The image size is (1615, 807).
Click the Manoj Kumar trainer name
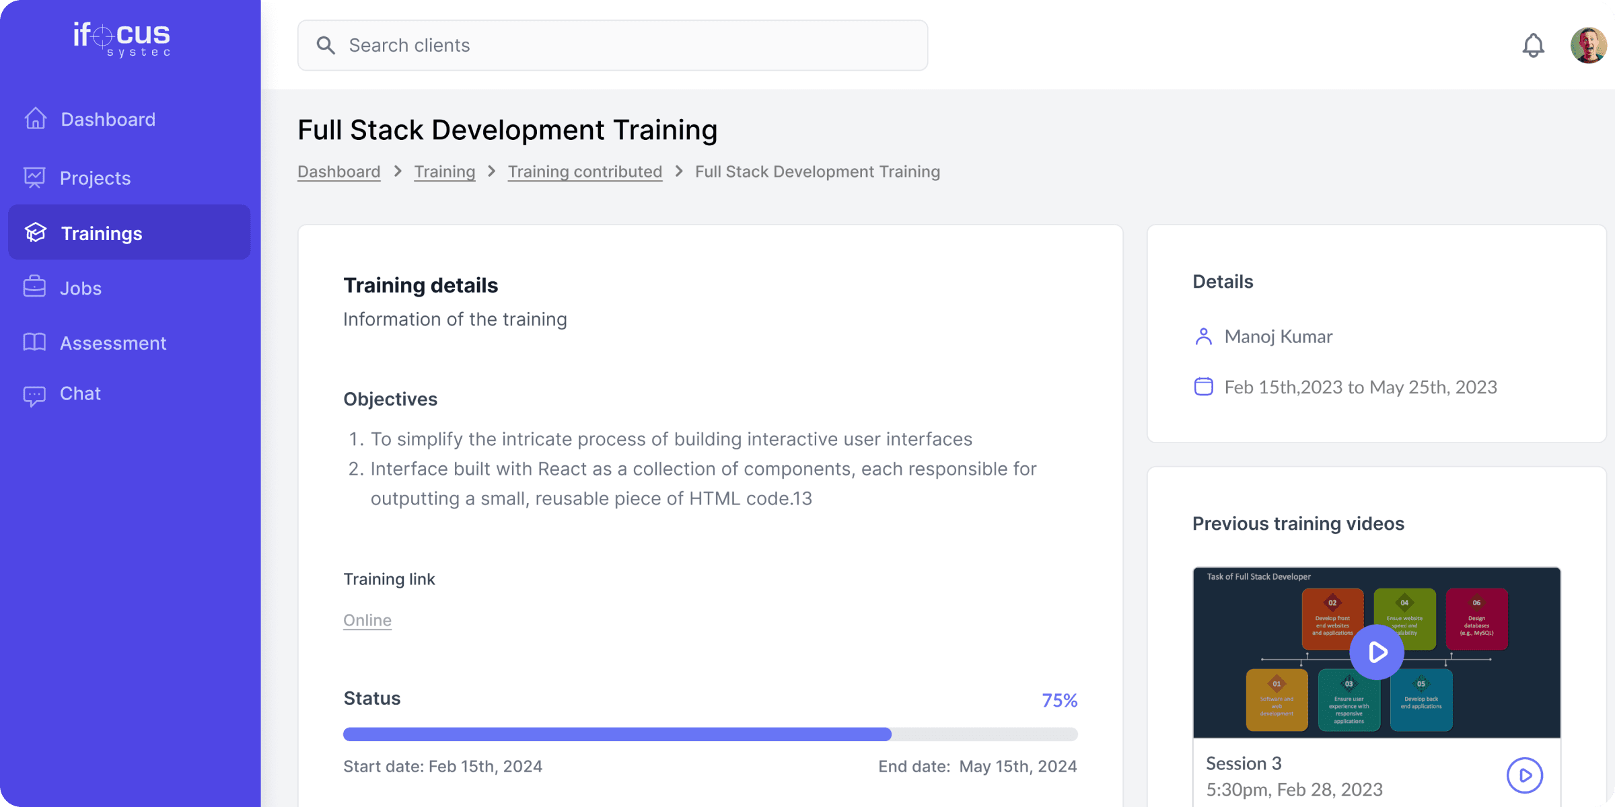point(1279,336)
